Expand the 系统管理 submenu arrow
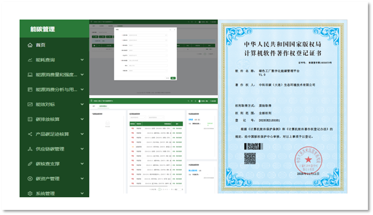 [x=82, y=193]
